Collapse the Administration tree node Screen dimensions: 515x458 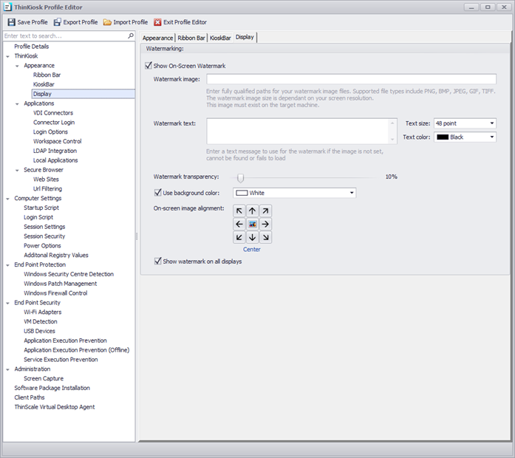coord(7,369)
